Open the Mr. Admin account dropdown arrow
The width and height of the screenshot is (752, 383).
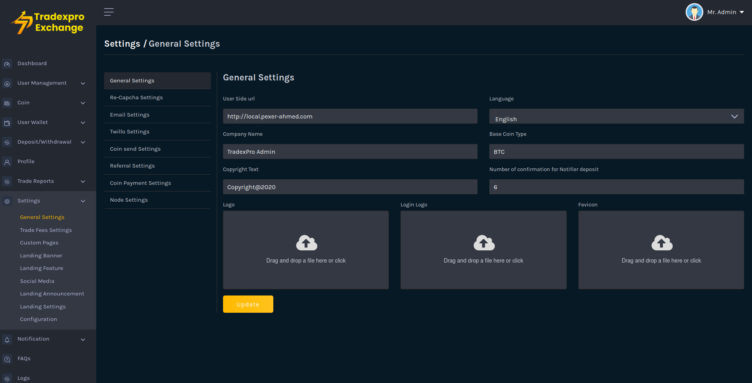(x=742, y=12)
